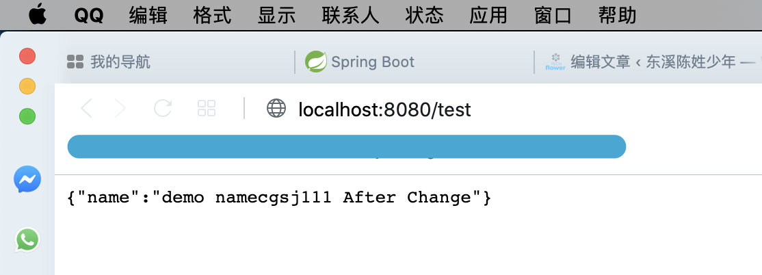Click the localhost:8080/test address field
762x275 pixels.
(x=384, y=109)
